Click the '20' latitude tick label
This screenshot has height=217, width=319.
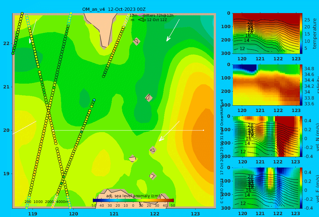point(6,130)
